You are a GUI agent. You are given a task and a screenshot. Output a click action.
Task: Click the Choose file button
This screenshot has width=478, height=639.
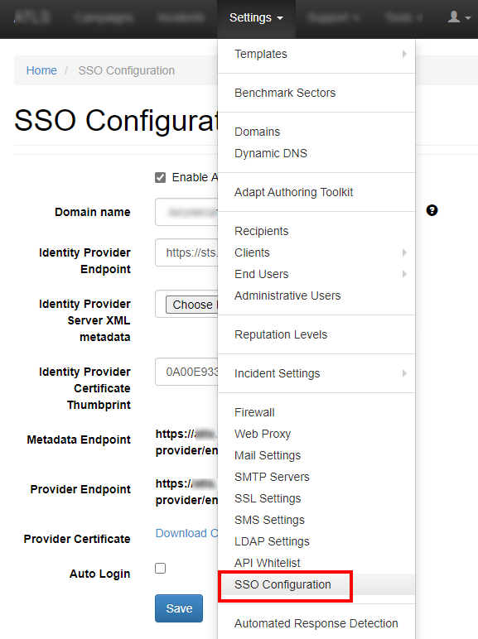[x=191, y=305]
